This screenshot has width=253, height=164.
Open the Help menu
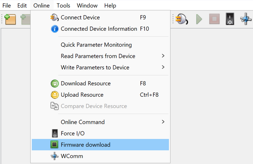click(x=110, y=5)
